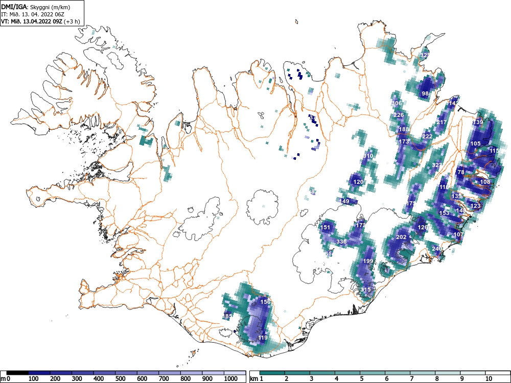Click the visibility value 156 in the south
Image resolution: width=511 pixels, height=383 pixels.
[x=265, y=302]
